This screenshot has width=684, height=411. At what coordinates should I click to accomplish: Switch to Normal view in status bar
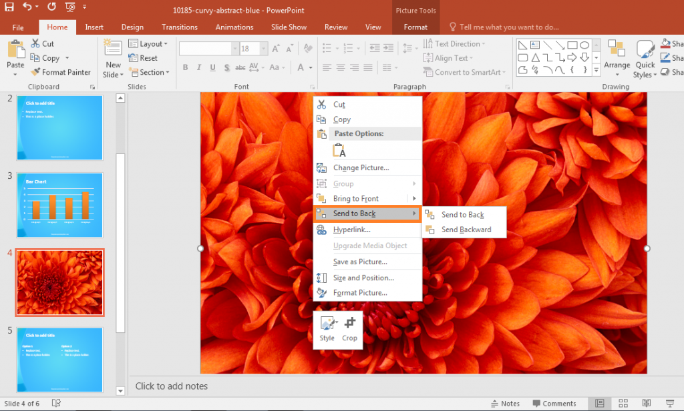pos(600,403)
